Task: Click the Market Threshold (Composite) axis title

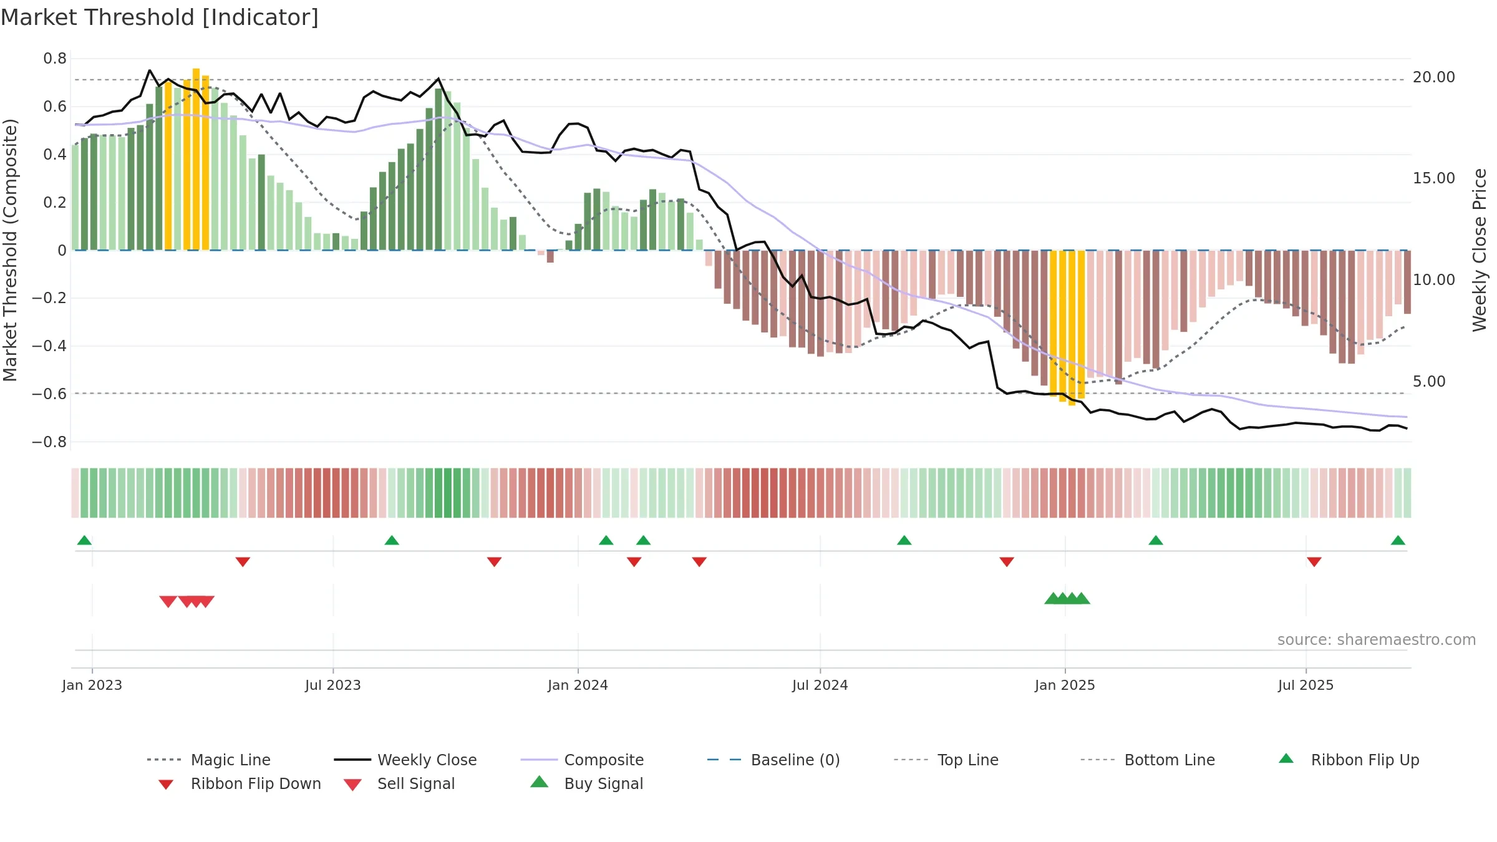Action: (10, 250)
